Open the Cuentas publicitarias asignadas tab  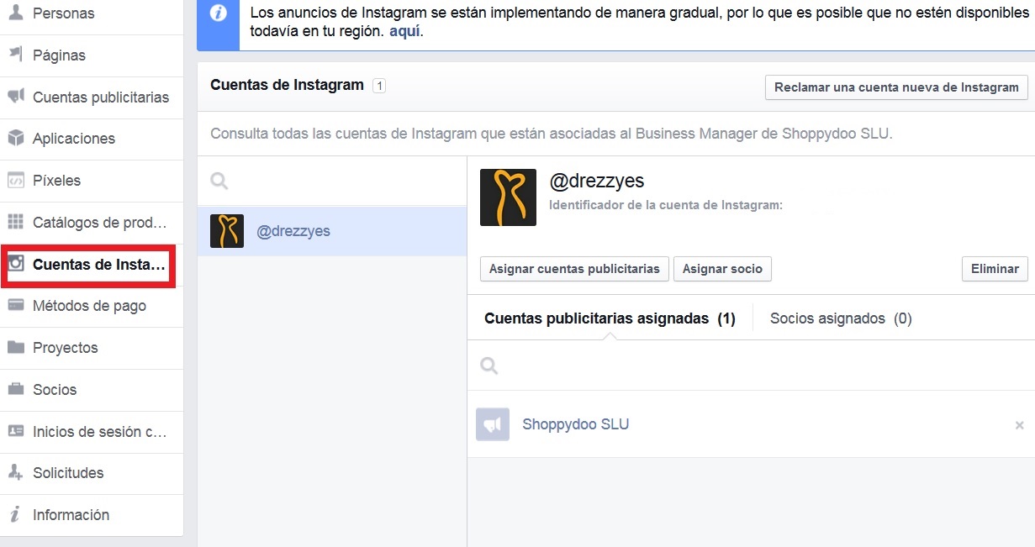click(x=609, y=318)
